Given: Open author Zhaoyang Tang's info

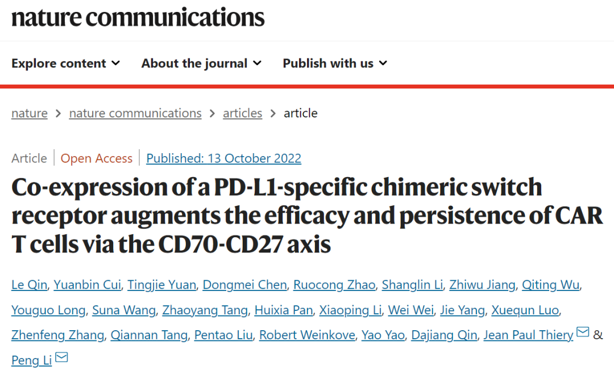Looking at the screenshot, I should (205, 310).
